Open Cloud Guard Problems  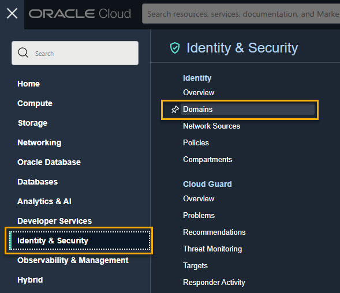coord(199,215)
